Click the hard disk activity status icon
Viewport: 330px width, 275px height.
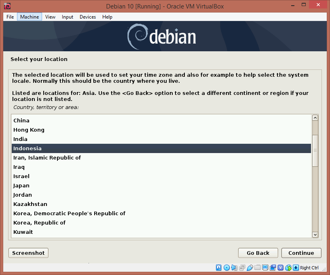pos(219,267)
